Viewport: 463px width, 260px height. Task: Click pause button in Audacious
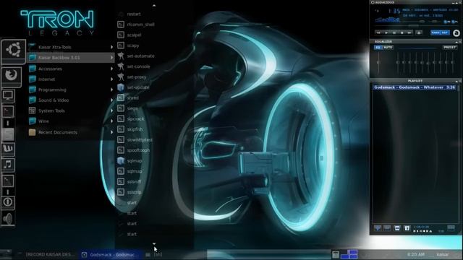(394, 32)
